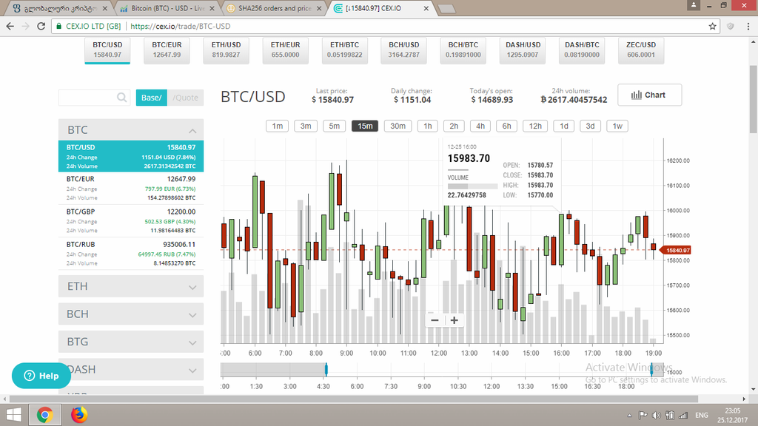
Task: Select 30m chart interval
Action: [x=398, y=126]
